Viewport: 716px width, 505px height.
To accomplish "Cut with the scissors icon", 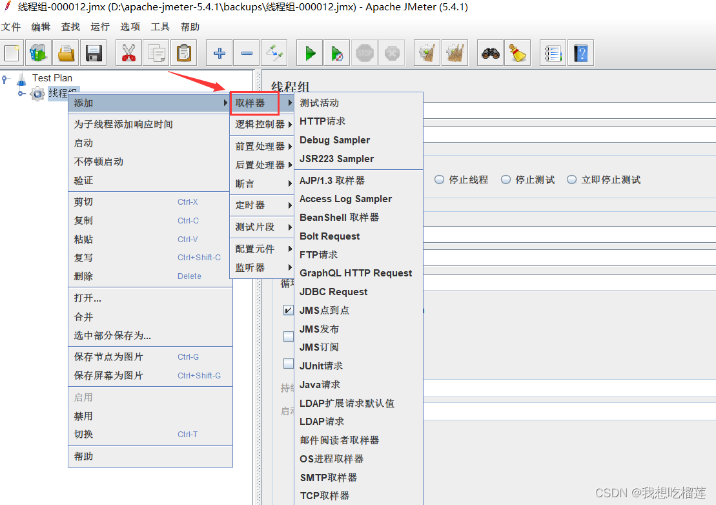I will pyautogui.click(x=128, y=53).
